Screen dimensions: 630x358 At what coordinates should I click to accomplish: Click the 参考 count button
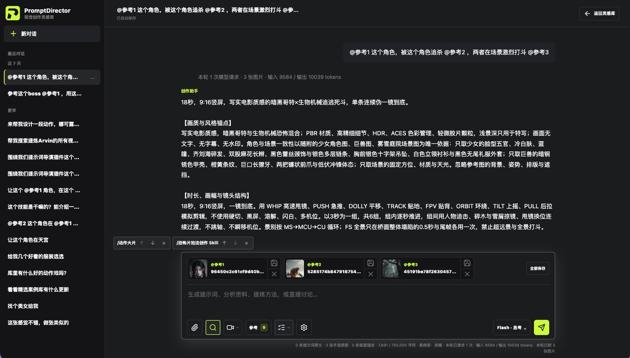[x=258, y=328]
